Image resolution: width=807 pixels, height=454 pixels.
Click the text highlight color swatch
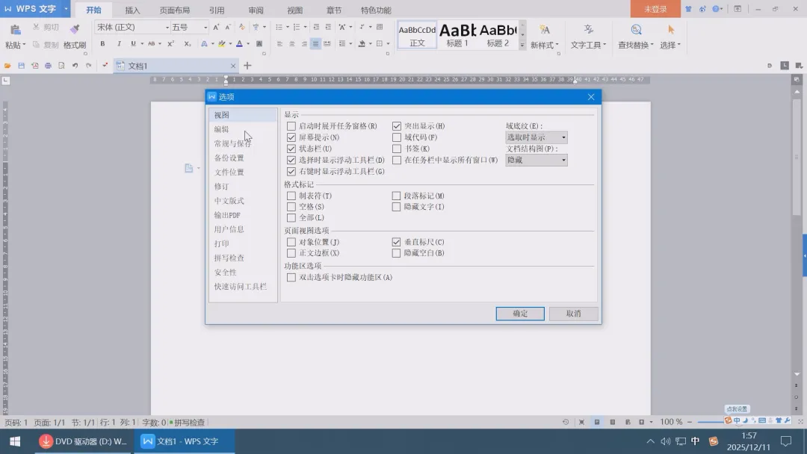tap(222, 44)
